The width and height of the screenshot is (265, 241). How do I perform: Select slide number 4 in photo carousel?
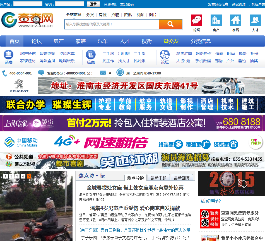click(x=23, y=176)
